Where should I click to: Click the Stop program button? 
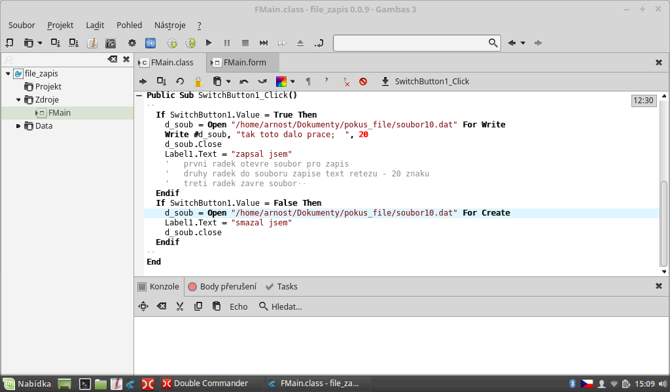coord(245,43)
